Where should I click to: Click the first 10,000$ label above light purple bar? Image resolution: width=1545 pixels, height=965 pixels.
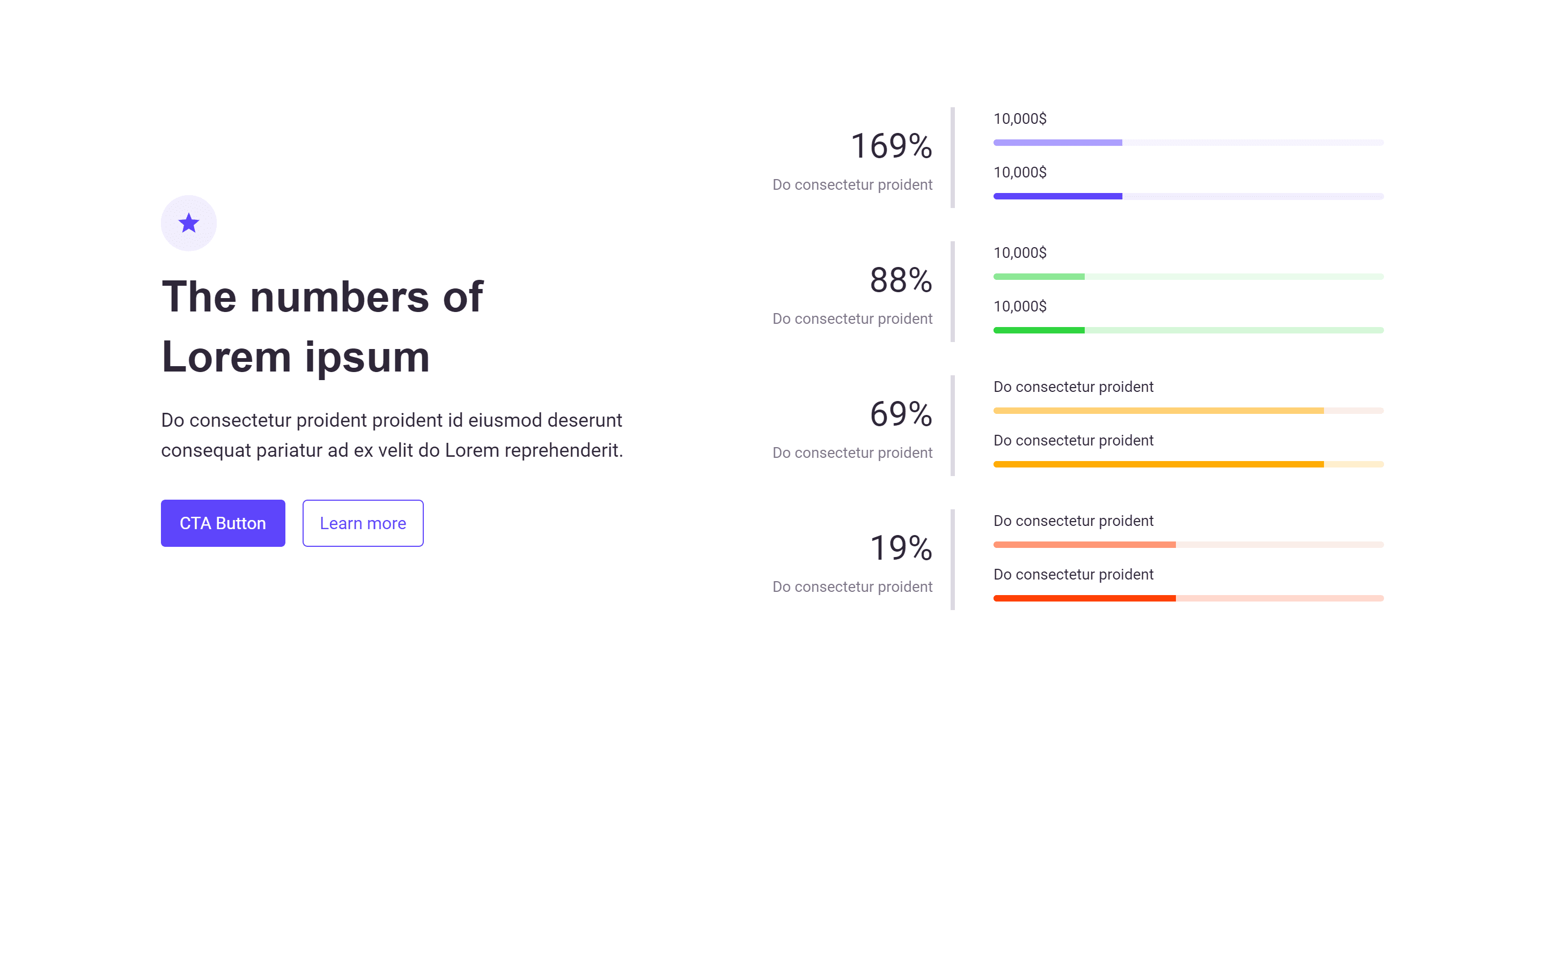[x=1020, y=118]
